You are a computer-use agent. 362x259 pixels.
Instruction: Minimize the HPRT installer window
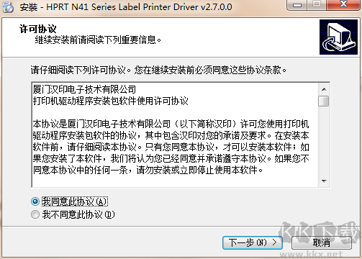(x=297, y=5)
